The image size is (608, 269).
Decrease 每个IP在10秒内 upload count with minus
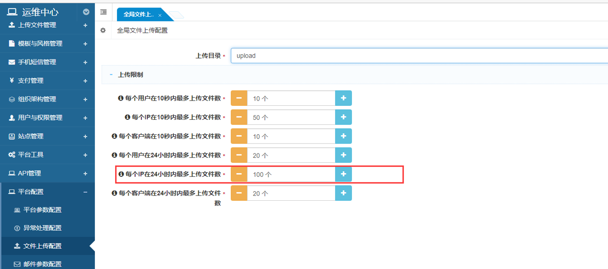239,117
